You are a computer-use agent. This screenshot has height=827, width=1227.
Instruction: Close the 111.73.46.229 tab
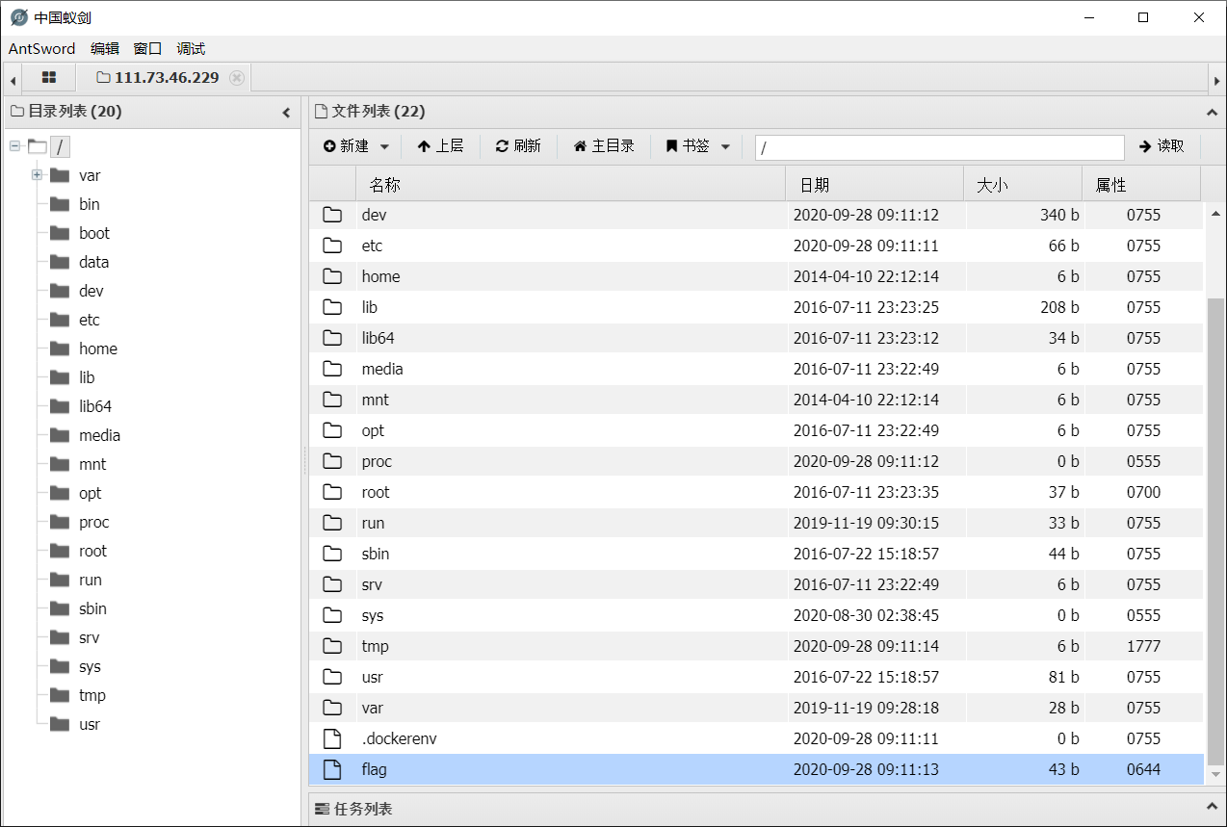[x=237, y=78]
